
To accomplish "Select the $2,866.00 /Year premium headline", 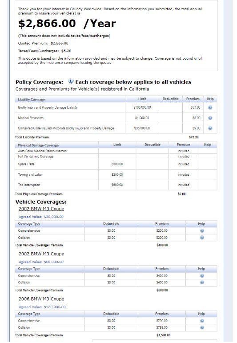I will pos(67,24).
